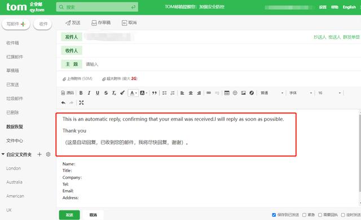Open the font size 16 dropdown
Viewport: 361px width, 220px height.
(329, 93)
